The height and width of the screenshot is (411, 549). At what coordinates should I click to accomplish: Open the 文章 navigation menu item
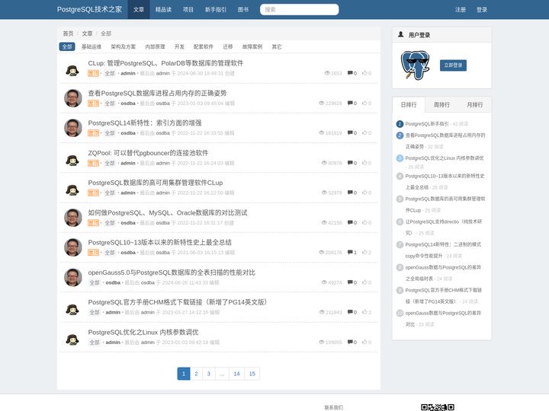coord(139,9)
